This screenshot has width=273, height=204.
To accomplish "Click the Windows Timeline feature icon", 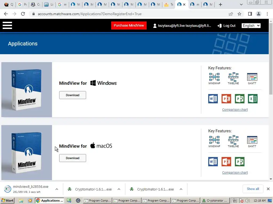I will coord(233,78).
